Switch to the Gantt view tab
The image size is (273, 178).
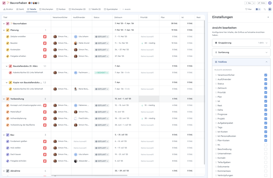[20, 9]
